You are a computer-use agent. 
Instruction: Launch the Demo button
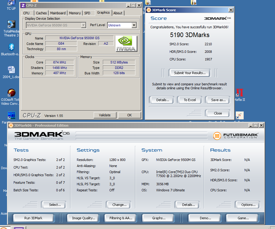(x=205, y=218)
